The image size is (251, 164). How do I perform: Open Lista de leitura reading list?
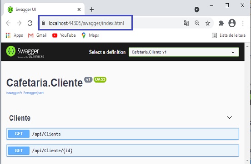click(x=229, y=35)
